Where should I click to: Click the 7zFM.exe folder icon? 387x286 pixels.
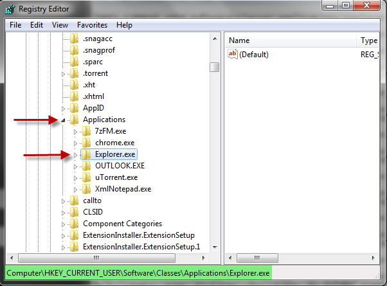(x=87, y=131)
